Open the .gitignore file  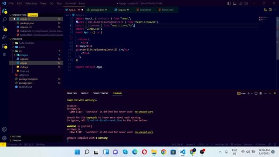pyautogui.click(x=24, y=75)
